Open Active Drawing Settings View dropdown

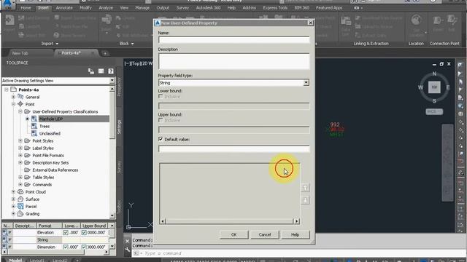click(112, 81)
